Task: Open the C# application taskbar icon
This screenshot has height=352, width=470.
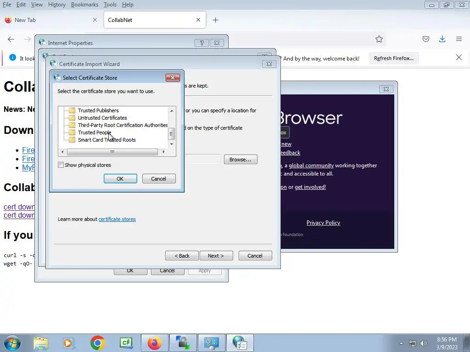Action: 126,343
